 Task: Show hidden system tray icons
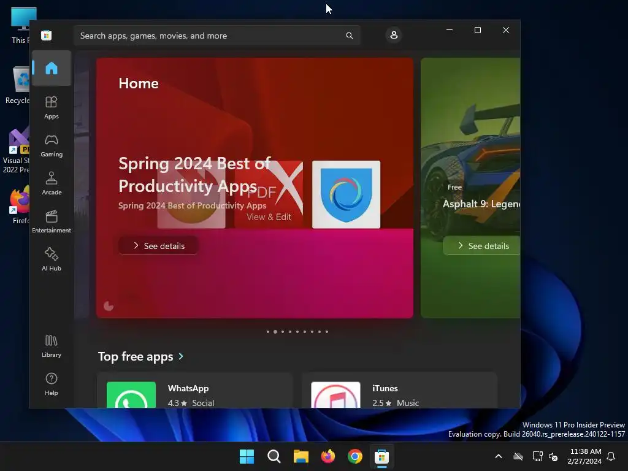click(499, 456)
